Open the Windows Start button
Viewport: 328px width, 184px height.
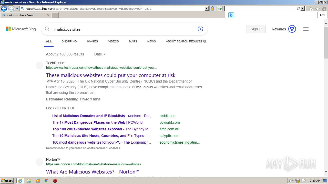click(x=7, y=181)
